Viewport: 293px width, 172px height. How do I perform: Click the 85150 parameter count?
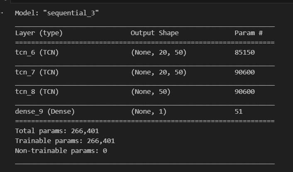pos(244,53)
